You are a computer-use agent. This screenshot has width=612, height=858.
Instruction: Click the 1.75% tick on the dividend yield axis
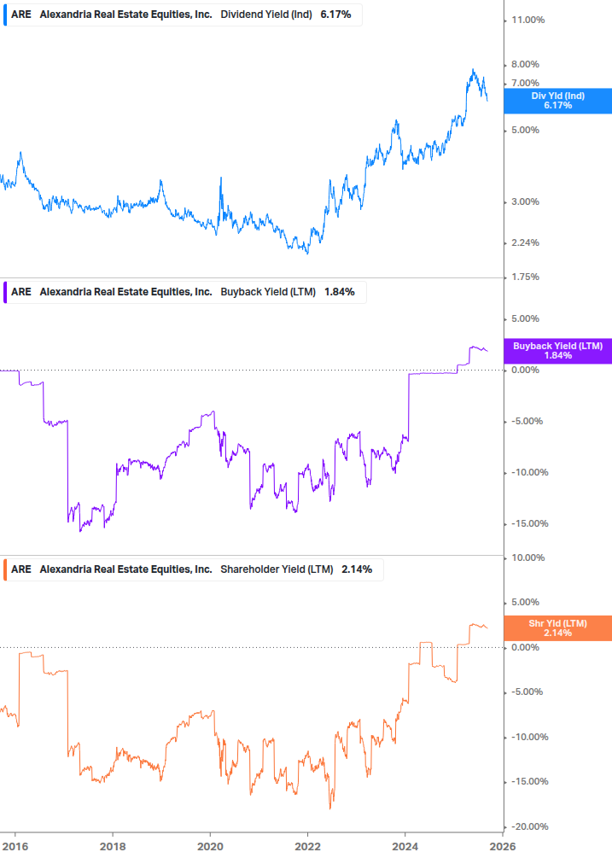[525, 277]
